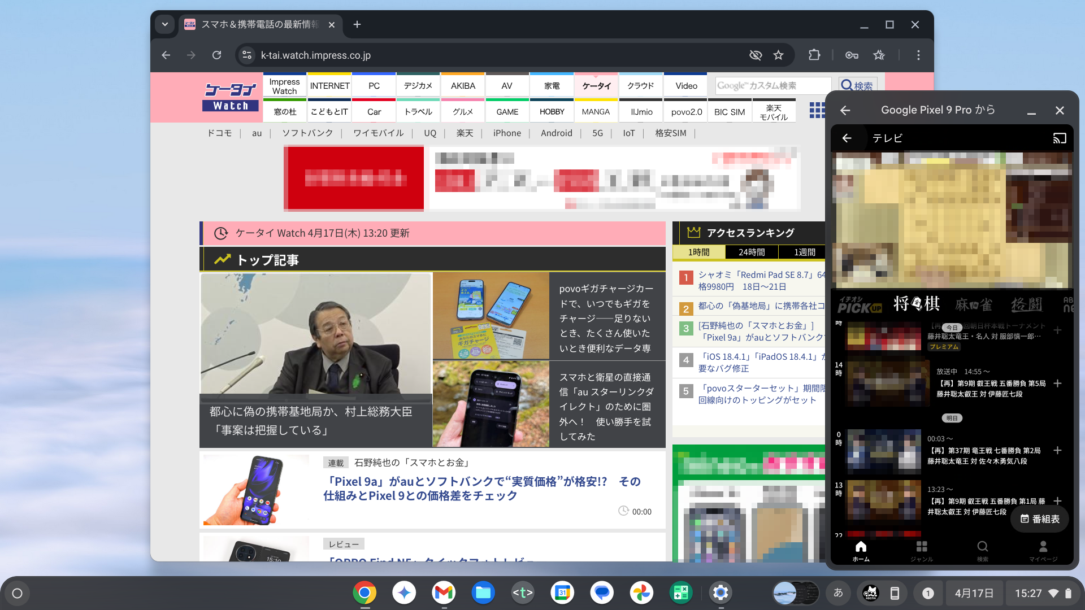
Task: Click the Pixel 9a phone thumbnail
Action: 256,489
